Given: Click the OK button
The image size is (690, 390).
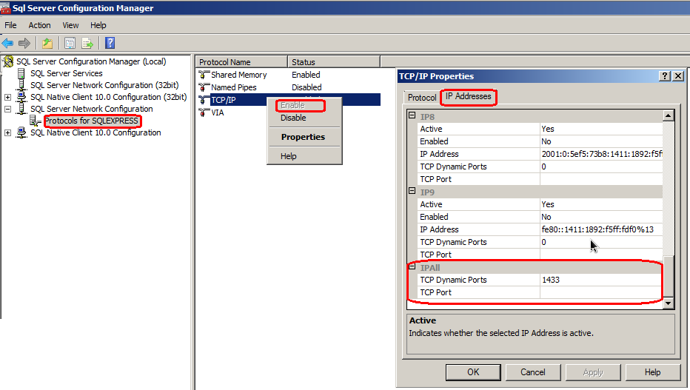Looking at the screenshot, I should click(473, 372).
